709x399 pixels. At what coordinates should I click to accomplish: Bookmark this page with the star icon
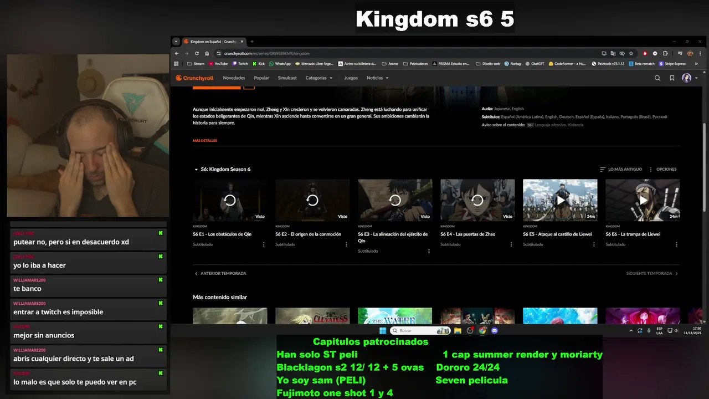[x=631, y=54]
